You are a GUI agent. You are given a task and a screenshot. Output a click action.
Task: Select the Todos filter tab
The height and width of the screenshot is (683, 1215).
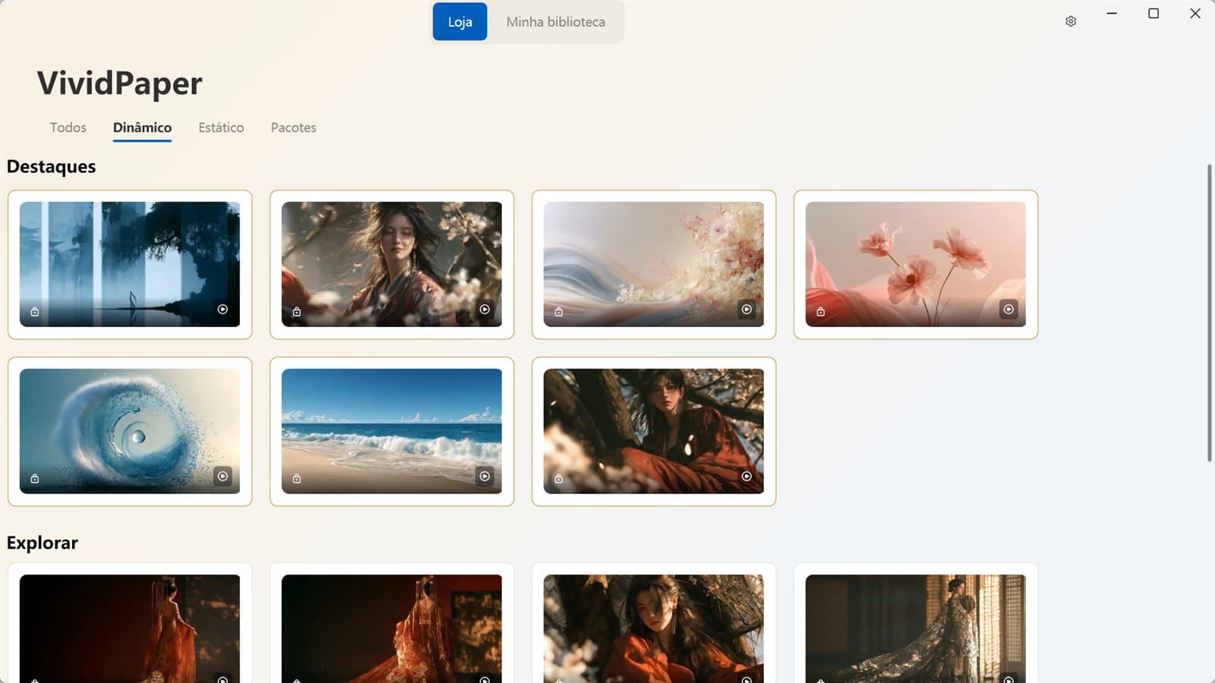pyautogui.click(x=68, y=127)
